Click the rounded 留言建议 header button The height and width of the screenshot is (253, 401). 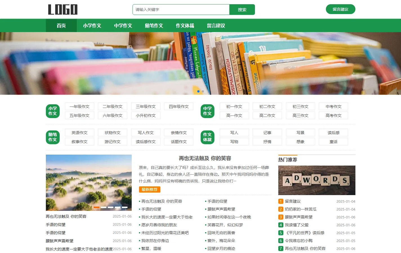coord(340,9)
